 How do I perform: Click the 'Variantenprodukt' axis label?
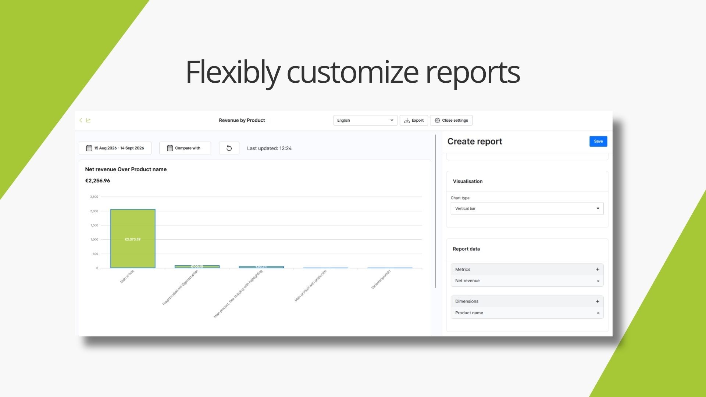coord(381,280)
